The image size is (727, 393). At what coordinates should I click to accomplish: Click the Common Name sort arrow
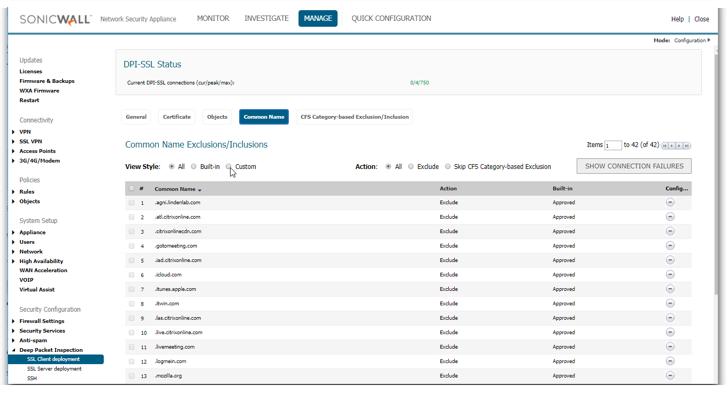click(x=200, y=190)
